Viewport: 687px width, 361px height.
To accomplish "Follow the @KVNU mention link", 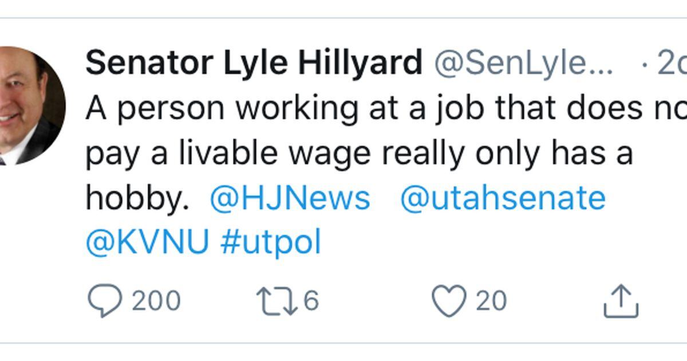I will (147, 243).
